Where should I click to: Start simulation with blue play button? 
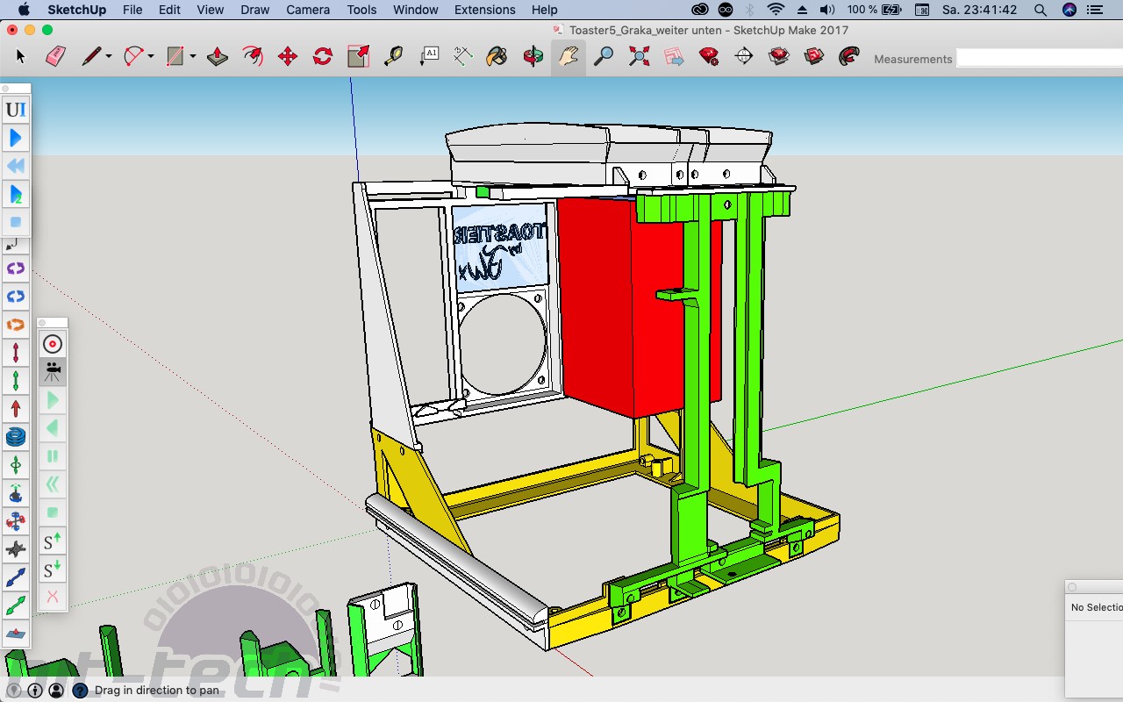click(x=16, y=138)
